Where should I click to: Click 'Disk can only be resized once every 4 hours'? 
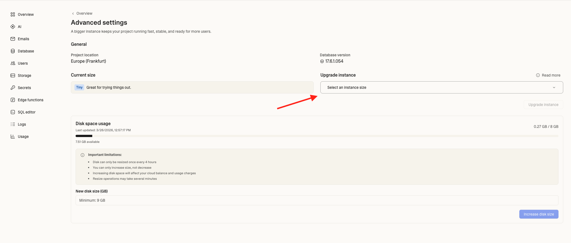pos(124,162)
